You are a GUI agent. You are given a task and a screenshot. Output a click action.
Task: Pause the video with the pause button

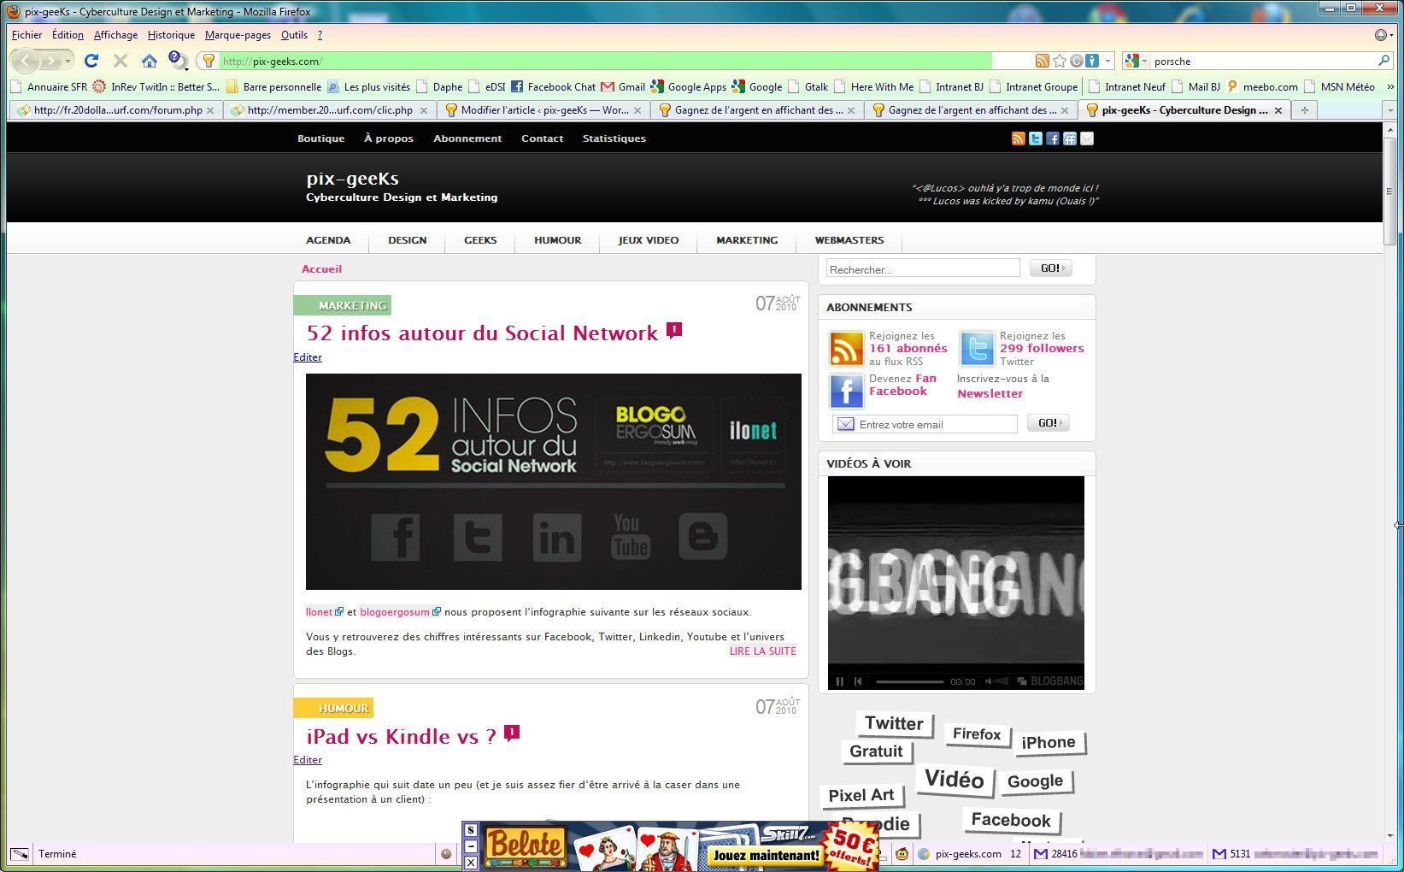coord(839,681)
